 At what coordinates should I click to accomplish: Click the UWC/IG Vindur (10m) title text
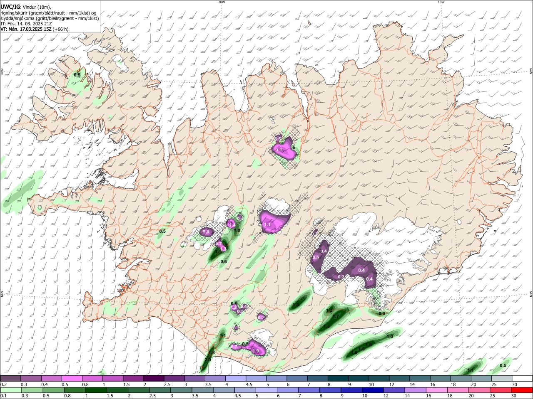point(25,7)
